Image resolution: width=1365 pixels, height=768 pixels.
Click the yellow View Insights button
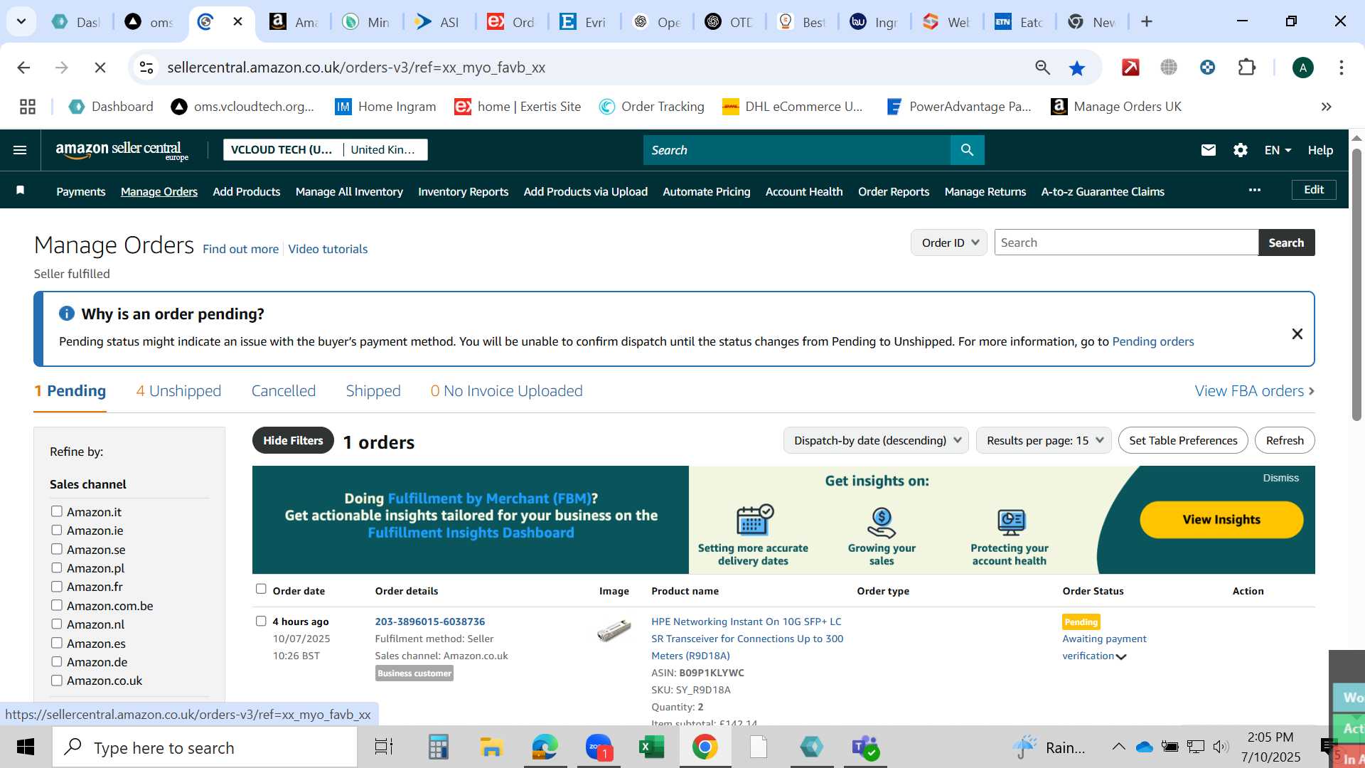tap(1221, 519)
